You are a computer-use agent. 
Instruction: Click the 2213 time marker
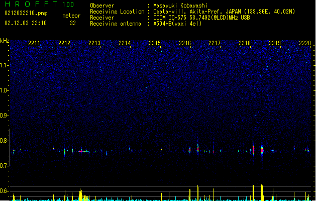tap(94, 43)
